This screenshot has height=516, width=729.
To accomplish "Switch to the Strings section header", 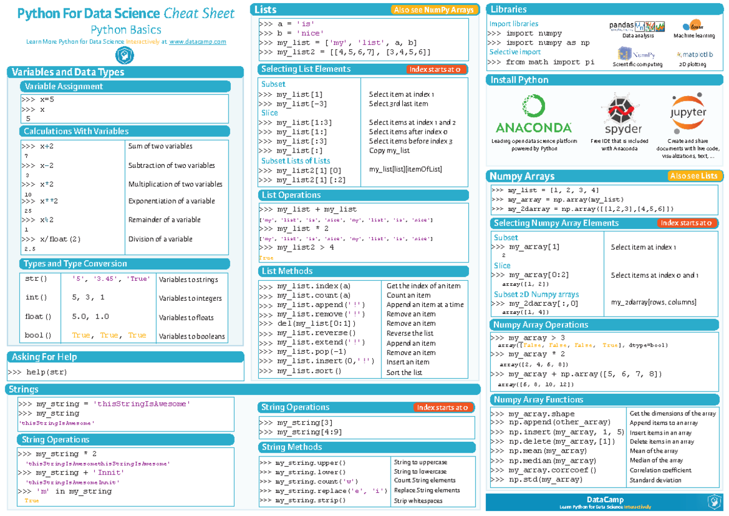I will click(24, 388).
